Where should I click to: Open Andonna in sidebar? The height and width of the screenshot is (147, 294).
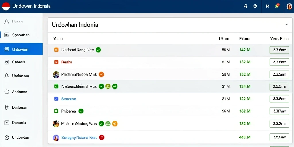tap(21, 92)
